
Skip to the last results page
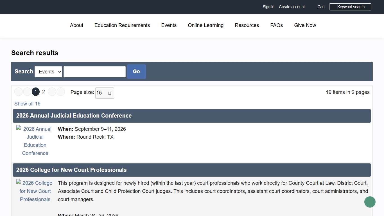click(x=61, y=92)
